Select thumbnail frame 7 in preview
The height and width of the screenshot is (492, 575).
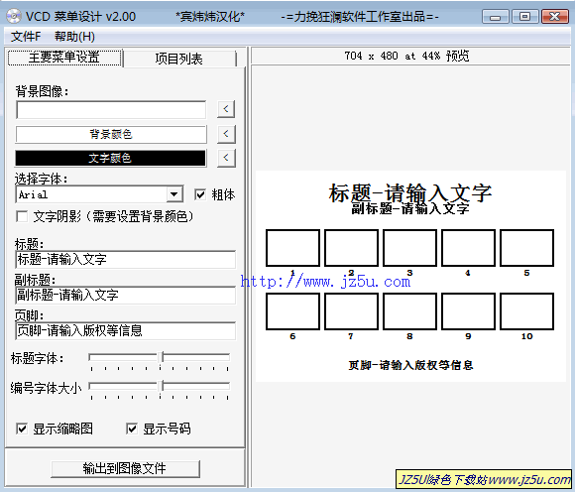click(x=351, y=311)
